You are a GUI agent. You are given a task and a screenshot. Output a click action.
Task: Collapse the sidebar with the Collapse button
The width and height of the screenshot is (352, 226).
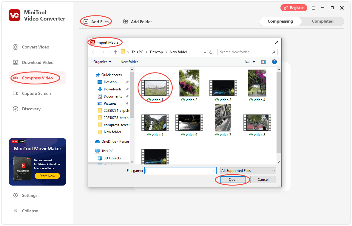26,211
